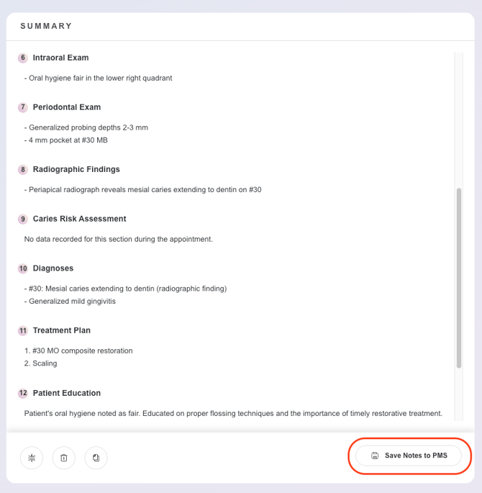Click the number 12 badge for Patient Education

23,393
